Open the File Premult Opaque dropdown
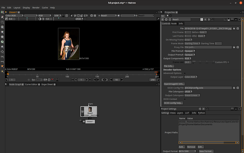The height and width of the screenshot is (153, 244). [x=190, y=51]
